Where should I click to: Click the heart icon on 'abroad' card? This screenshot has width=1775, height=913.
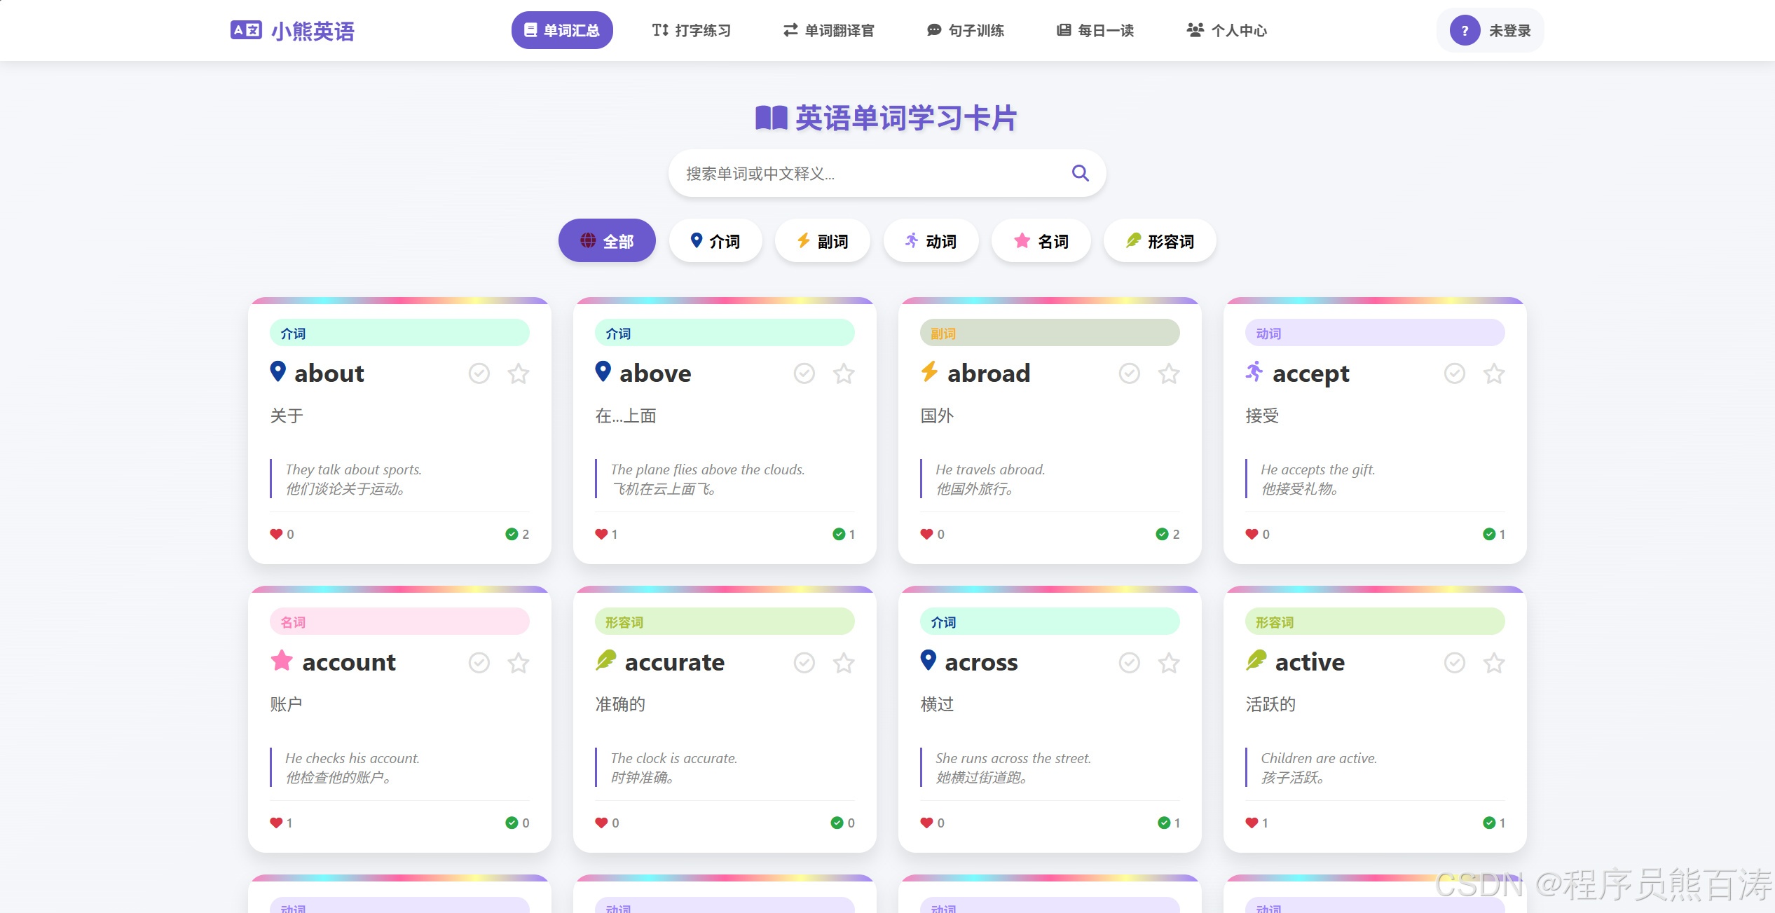tap(926, 534)
